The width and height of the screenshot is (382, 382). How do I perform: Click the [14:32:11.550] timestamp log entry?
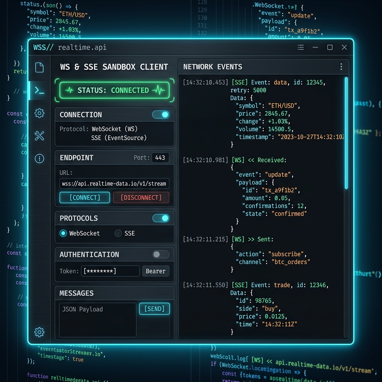pos(206,285)
